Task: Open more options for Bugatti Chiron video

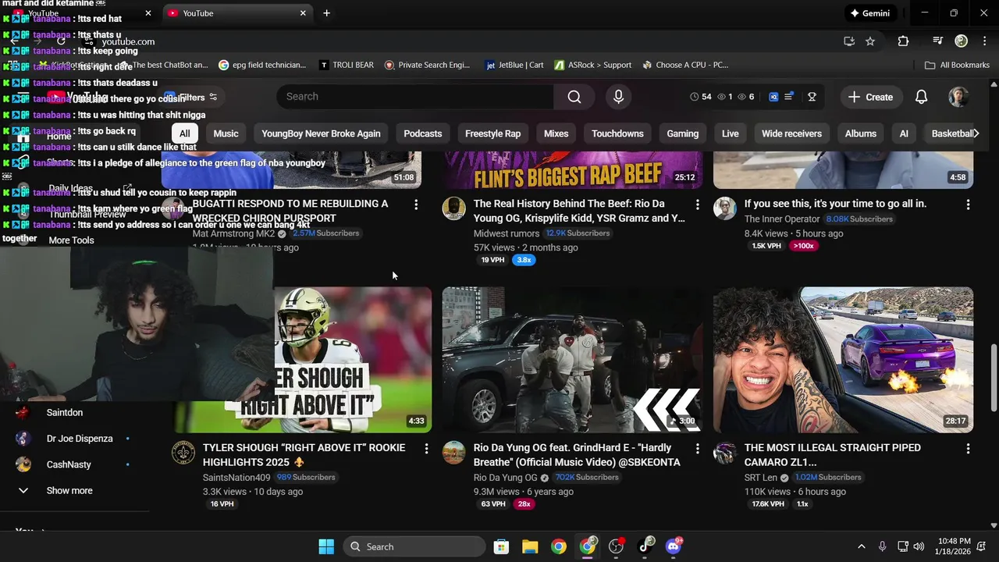Action: coord(416,205)
